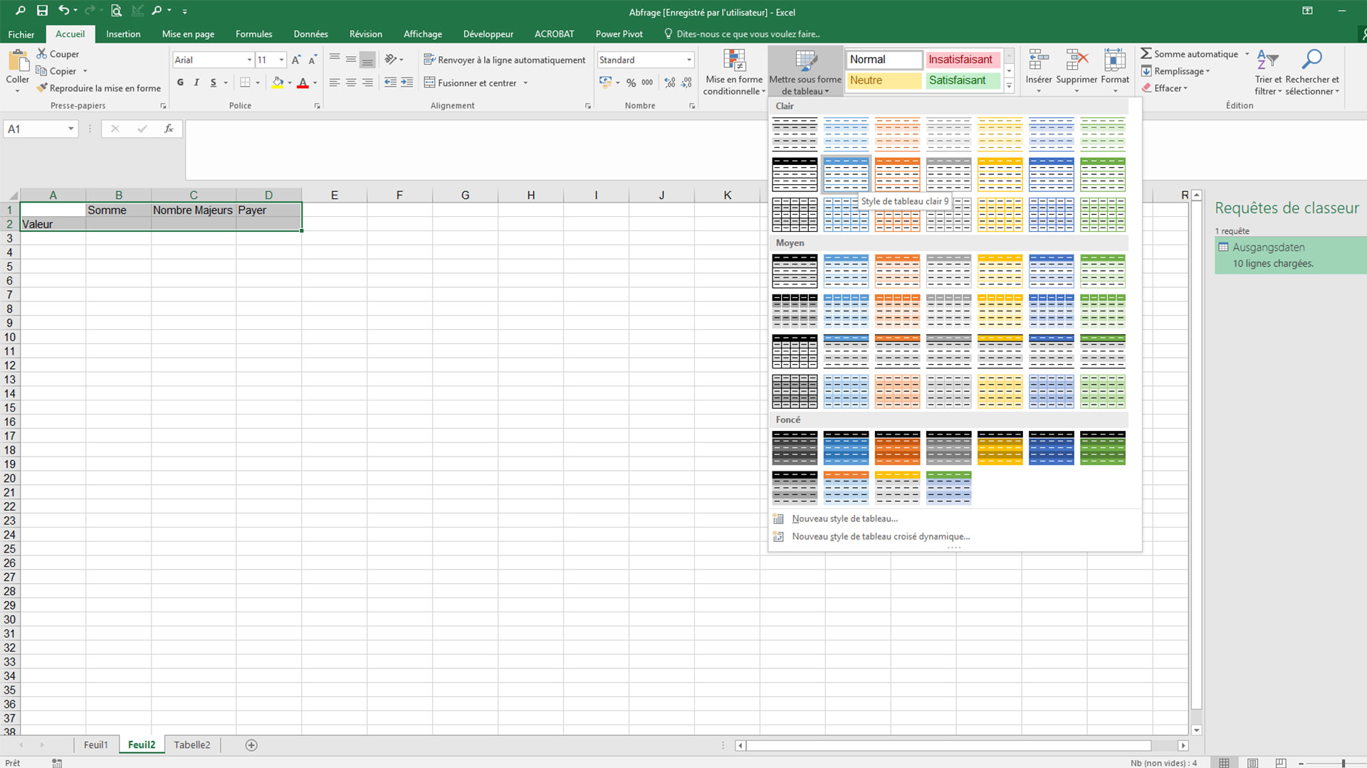Click the insert function fx icon

click(169, 129)
